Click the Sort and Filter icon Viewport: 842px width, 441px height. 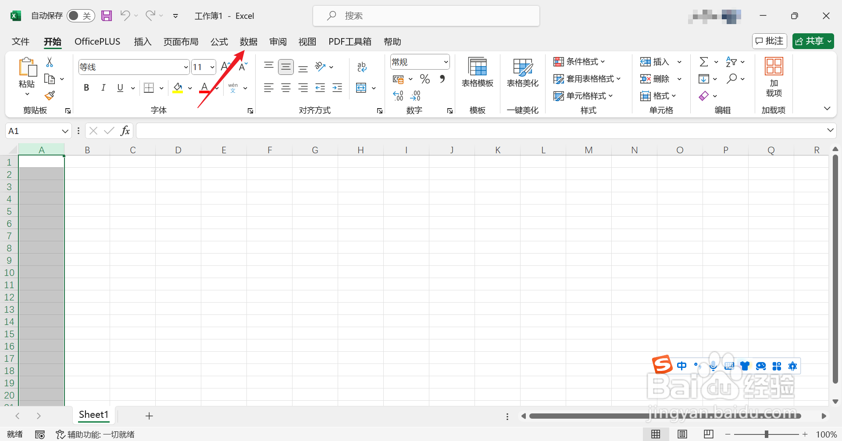pos(731,62)
